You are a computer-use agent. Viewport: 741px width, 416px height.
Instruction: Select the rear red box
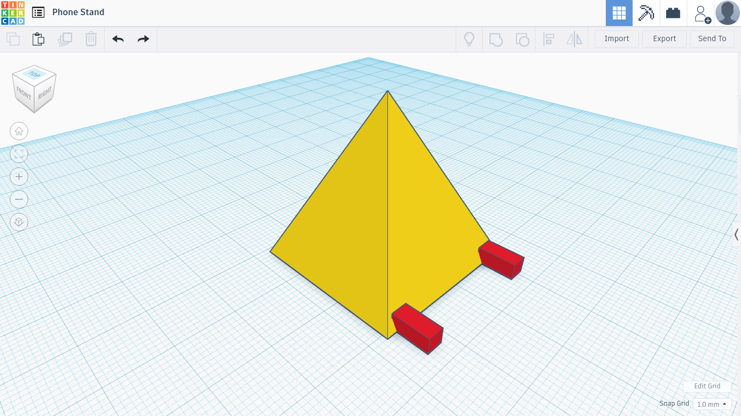pyautogui.click(x=502, y=259)
